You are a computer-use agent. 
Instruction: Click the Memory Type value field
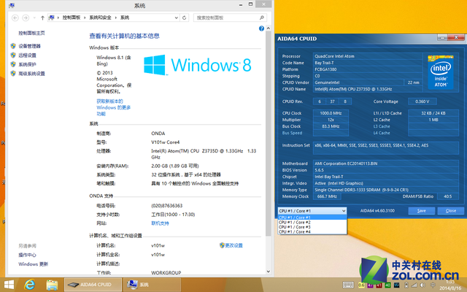386,190
